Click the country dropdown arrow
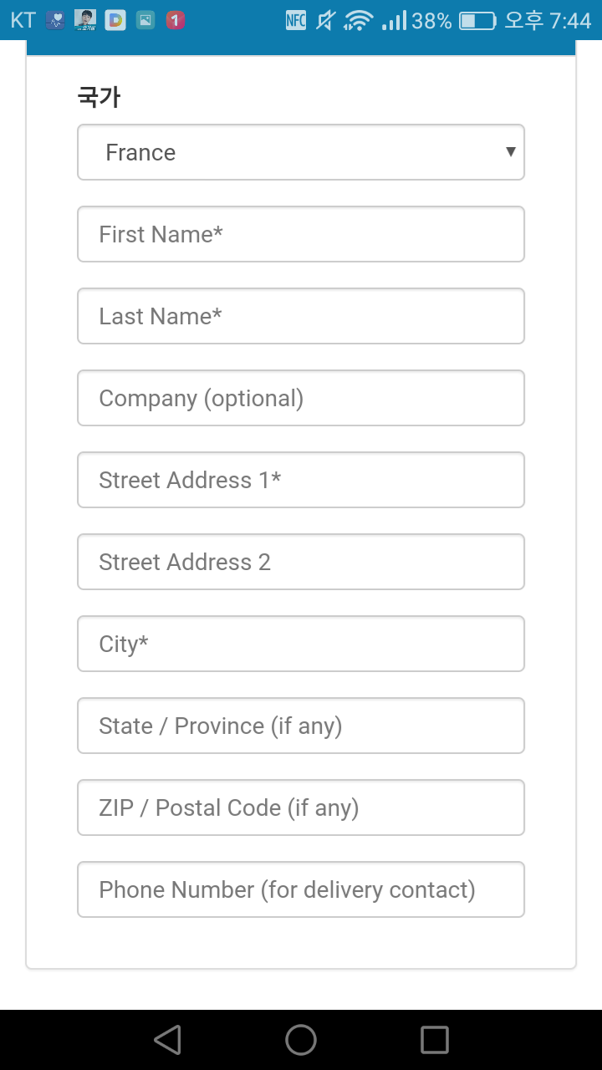 coord(510,152)
